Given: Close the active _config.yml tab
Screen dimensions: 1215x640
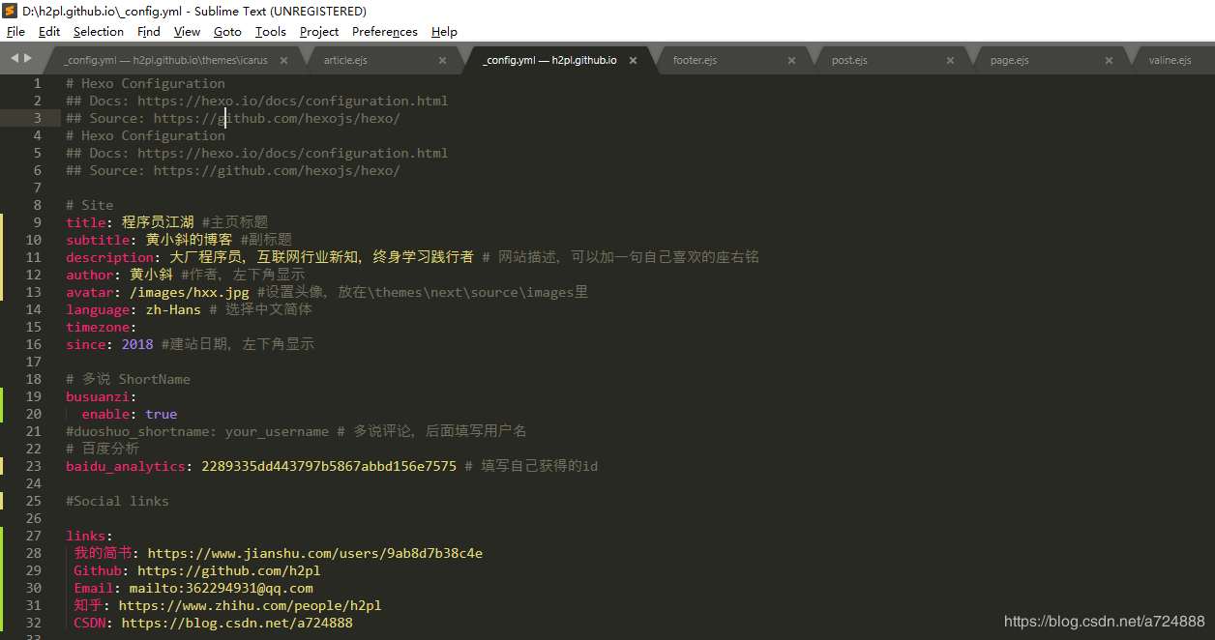Looking at the screenshot, I should 634,60.
